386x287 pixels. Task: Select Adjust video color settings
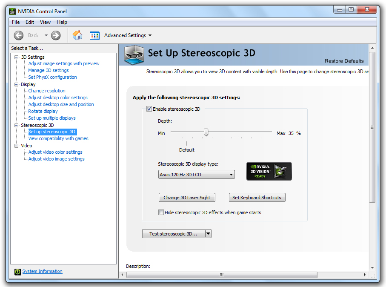55,152
